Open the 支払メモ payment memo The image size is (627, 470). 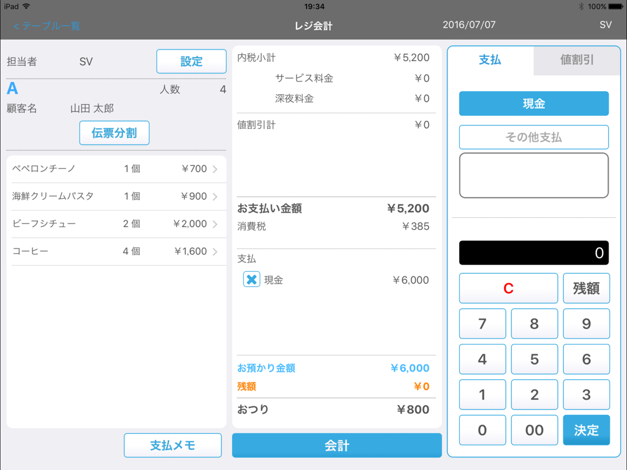pos(172,445)
